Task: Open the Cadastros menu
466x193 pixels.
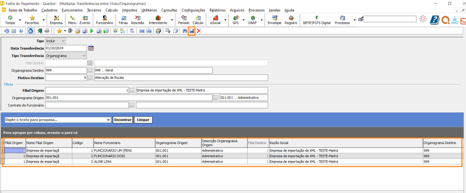Action: click(49, 10)
